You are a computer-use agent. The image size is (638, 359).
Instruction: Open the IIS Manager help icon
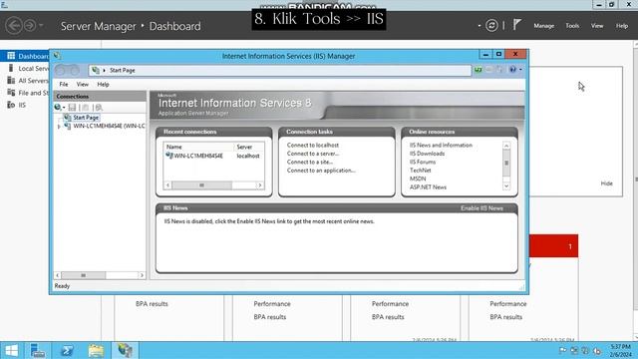pos(512,70)
